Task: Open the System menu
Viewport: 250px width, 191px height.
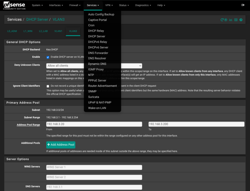Action: tap(37, 5)
